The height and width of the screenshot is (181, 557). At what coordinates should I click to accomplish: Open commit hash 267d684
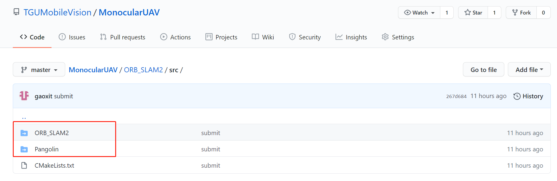[456, 96]
